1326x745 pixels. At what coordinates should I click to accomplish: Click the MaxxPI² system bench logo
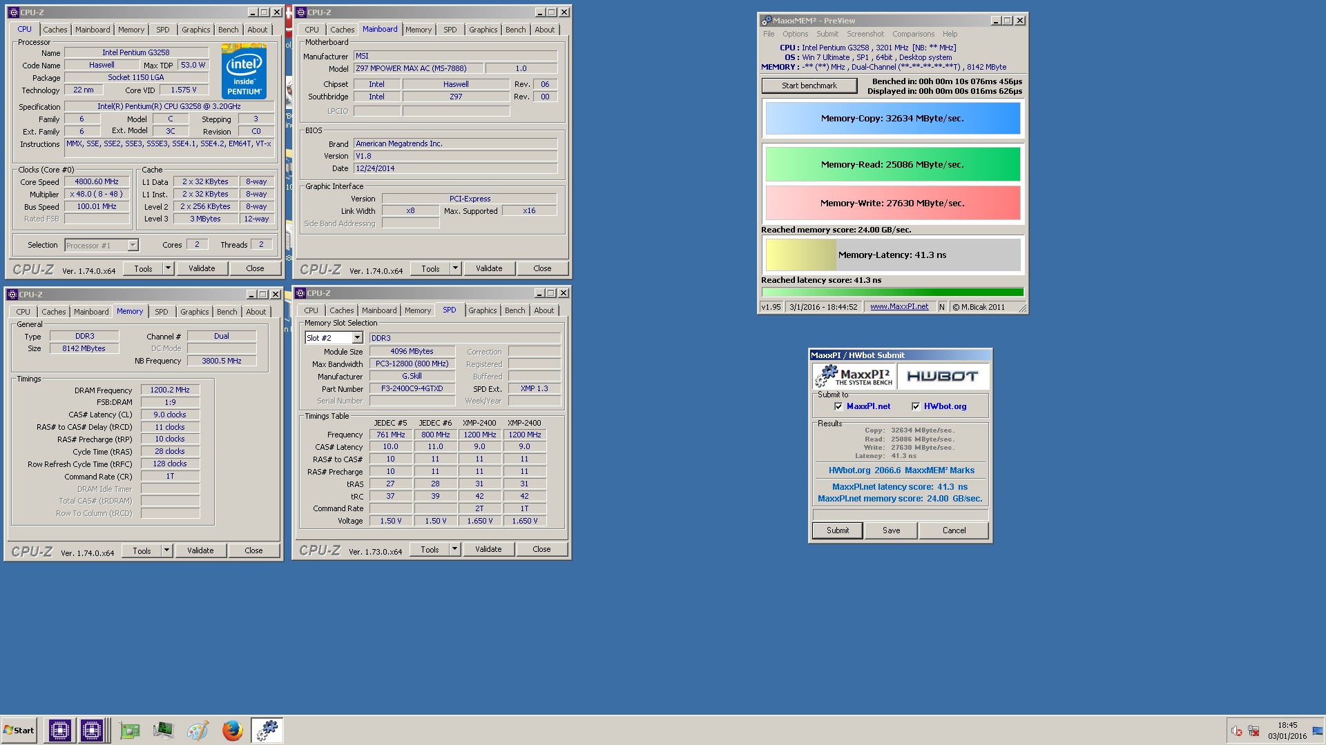coord(854,377)
